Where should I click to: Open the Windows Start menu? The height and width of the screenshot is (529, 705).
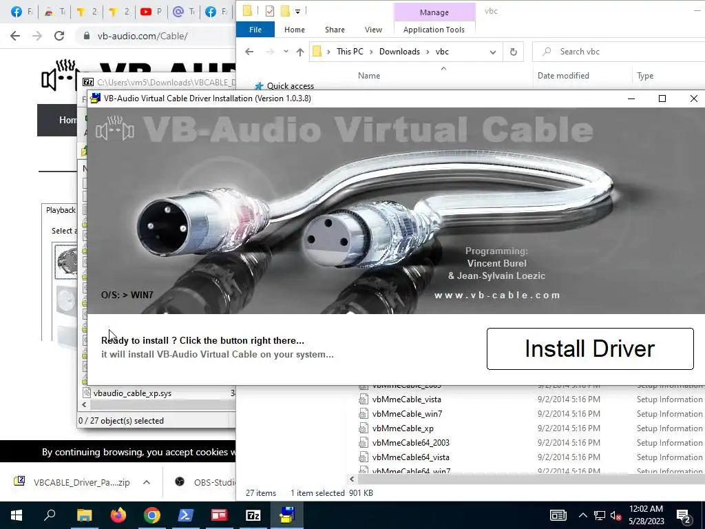pos(17,515)
